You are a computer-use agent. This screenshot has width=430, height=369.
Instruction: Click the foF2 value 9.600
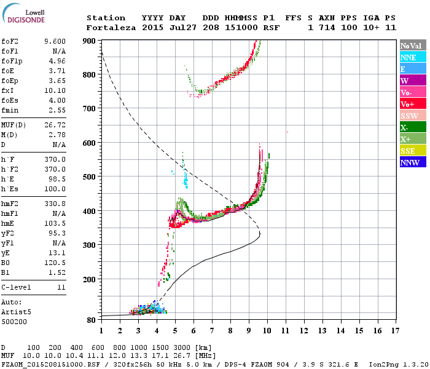[x=55, y=41]
